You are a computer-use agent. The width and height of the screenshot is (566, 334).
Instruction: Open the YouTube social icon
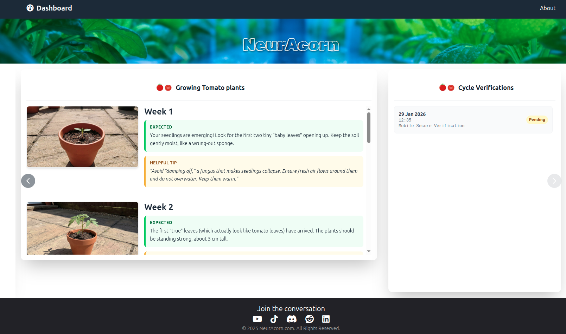(257, 319)
